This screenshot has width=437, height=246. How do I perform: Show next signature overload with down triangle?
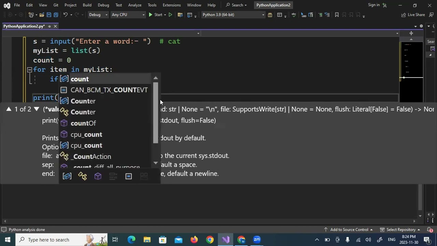[37, 109]
